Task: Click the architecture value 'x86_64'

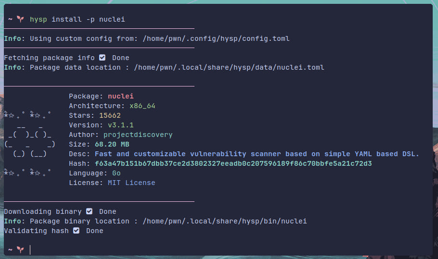Action: point(142,106)
